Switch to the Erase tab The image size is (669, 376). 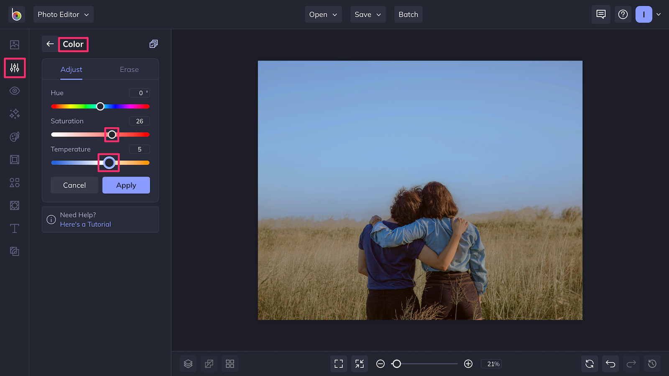(x=129, y=70)
